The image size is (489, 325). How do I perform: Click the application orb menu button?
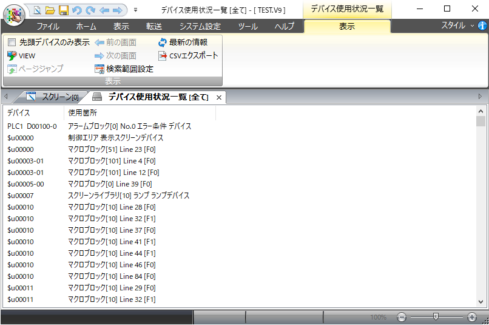click(x=13, y=14)
